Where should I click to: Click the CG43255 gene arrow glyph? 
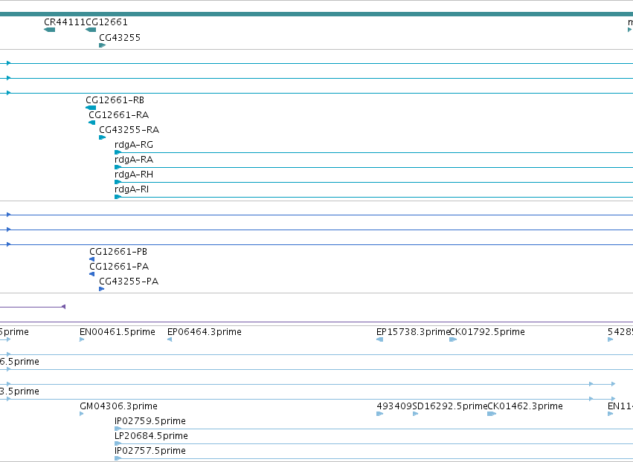[x=102, y=45]
